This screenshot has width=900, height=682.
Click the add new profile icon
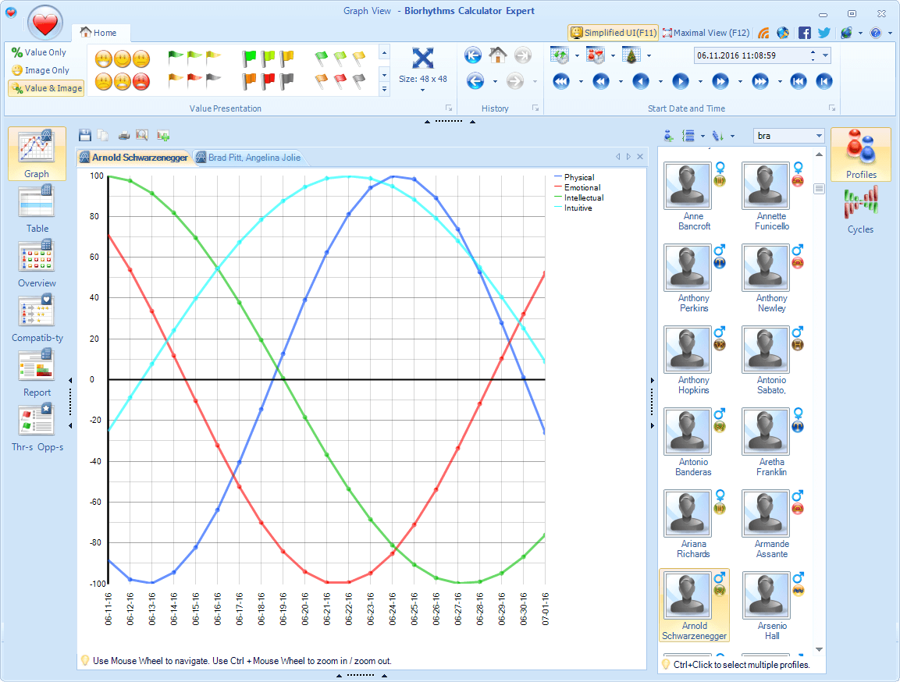tap(668, 136)
